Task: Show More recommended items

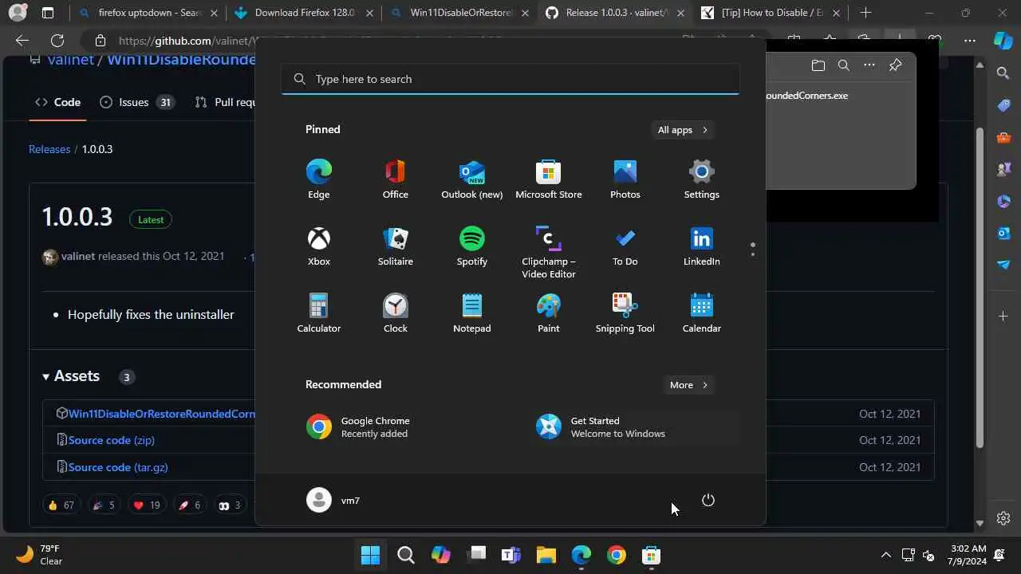Action: [689, 385]
